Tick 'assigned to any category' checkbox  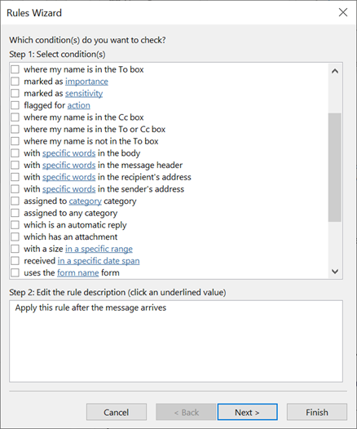click(x=15, y=213)
